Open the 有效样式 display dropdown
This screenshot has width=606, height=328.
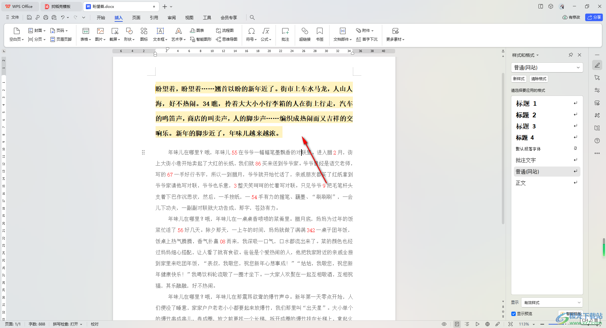click(552, 302)
